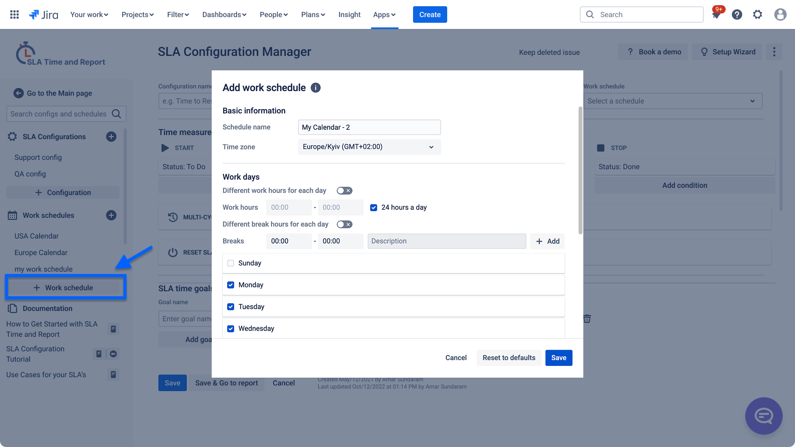
Task: Open the chat support bubble icon
Action: pos(763,415)
